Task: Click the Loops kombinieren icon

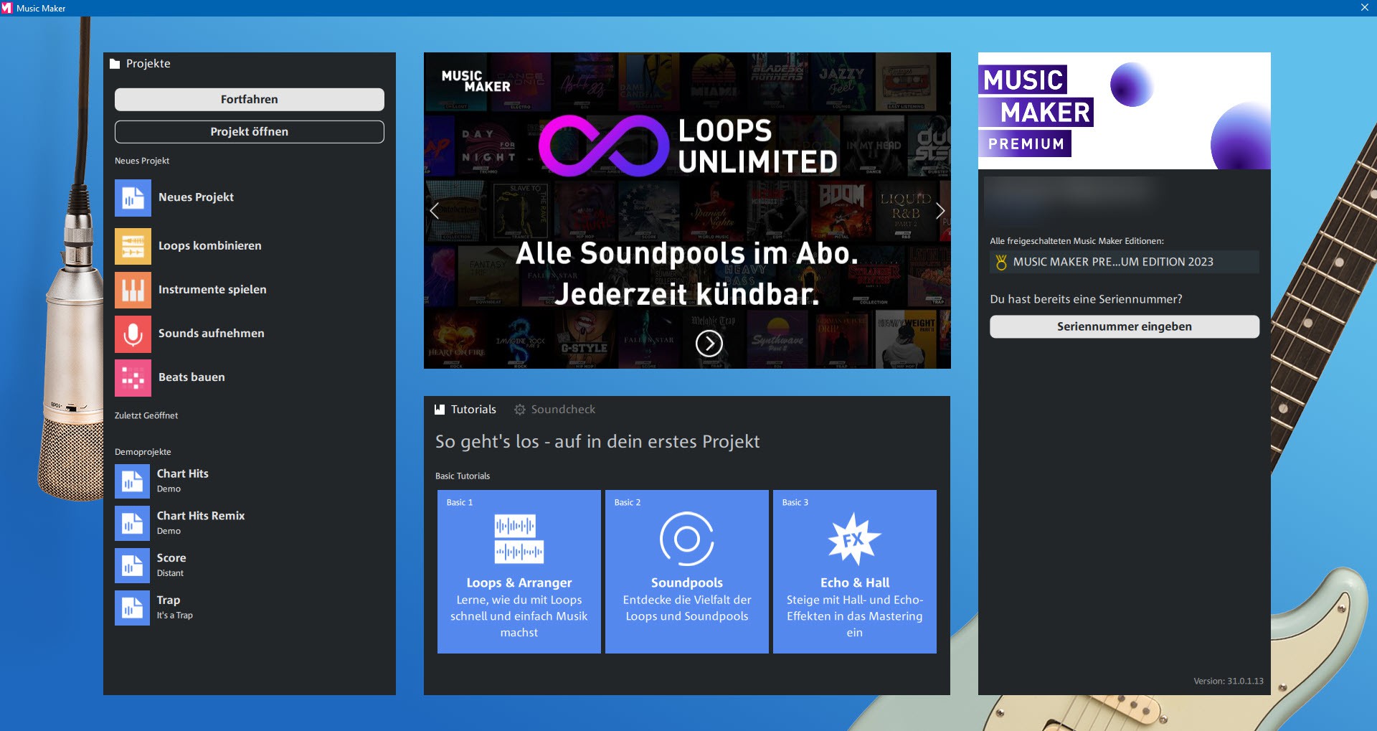Action: [133, 246]
